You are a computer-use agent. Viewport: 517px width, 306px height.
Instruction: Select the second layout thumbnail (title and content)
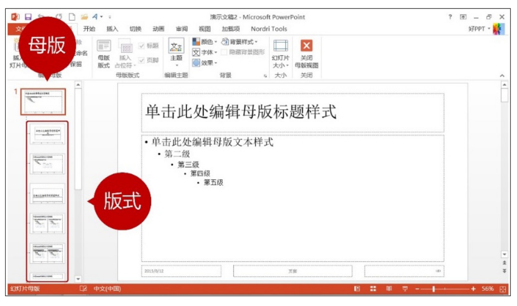click(x=47, y=164)
